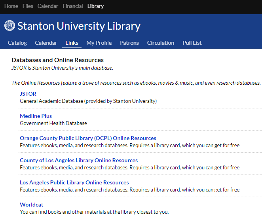Click the Databases and Online Resources heading
262x220 pixels.
coord(57,60)
